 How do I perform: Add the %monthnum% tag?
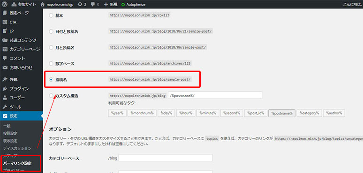[x=142, y=113]
